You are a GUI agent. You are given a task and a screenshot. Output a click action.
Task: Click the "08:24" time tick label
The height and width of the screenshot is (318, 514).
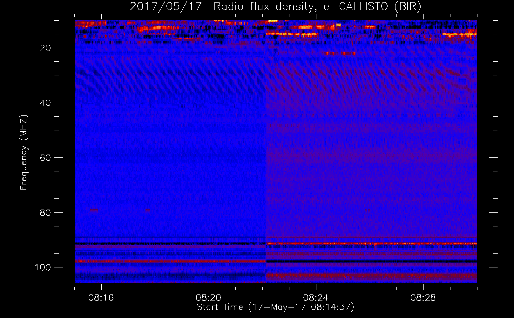[x=316, y=298]
